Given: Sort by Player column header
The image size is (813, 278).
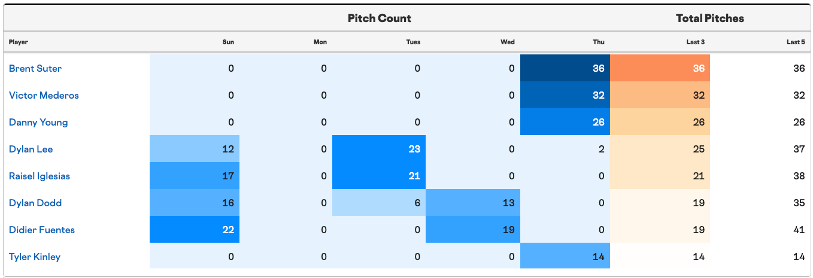Looking at the screenshot, I should click(19, 42).
